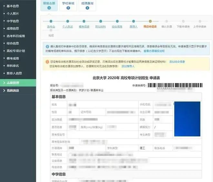Click the round icon under 成绩查询

[87, 8]
